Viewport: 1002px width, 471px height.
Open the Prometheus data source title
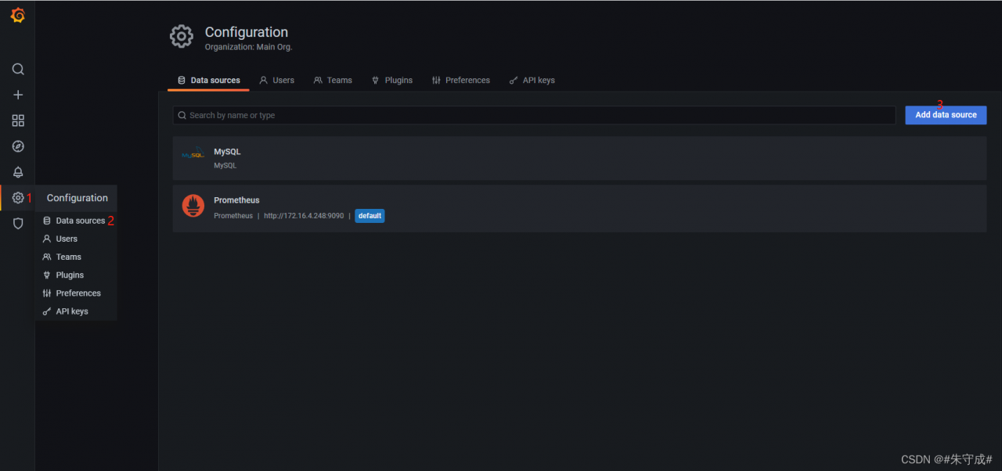236,200
